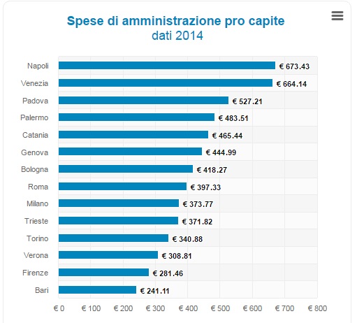Select the Trieste bar
Screen dimensions: 357x323
(118, 221)
